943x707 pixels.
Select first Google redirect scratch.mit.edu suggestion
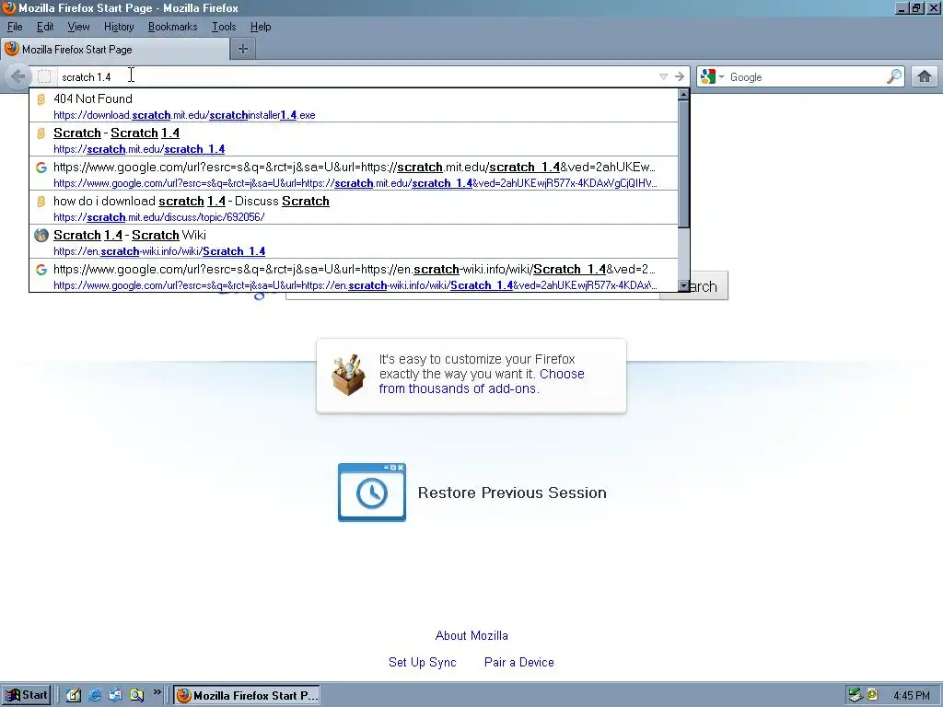point(354,174)
